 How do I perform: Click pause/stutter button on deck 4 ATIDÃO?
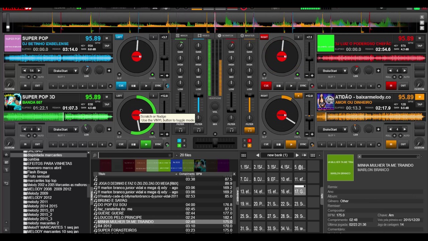click(279, 144)
